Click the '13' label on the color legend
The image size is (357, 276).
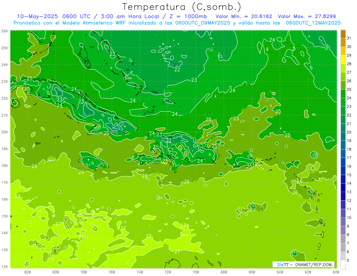click(349, 192)
